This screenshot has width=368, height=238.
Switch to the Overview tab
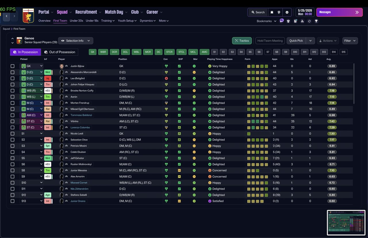tap(45, 21)
